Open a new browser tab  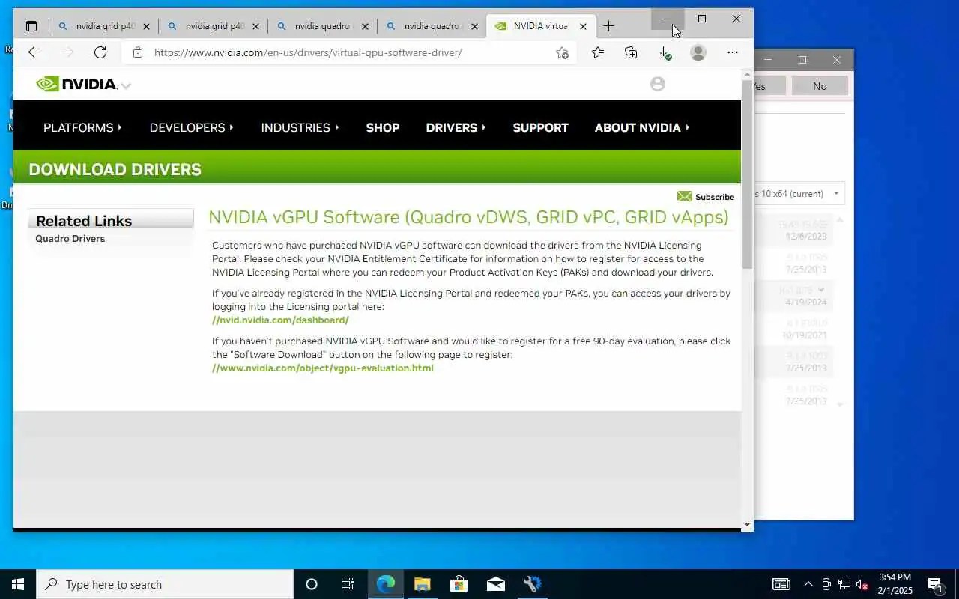point(609,26)
